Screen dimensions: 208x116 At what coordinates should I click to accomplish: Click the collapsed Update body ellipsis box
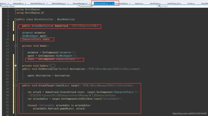click(x=53, y=66)
